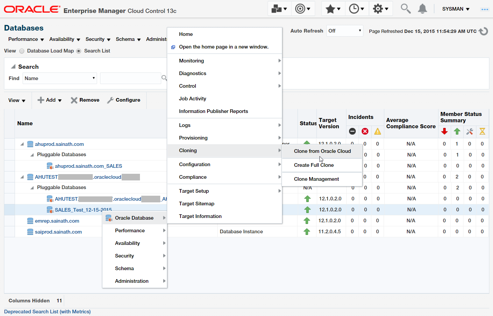This screenshot has width=493, height=316.
Task: Click the Configure button
Action: (124, 100)
